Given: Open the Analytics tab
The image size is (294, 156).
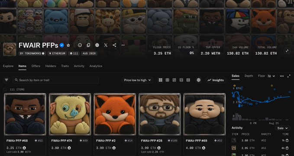Looking at the screenshot, I should click(96, 66).
